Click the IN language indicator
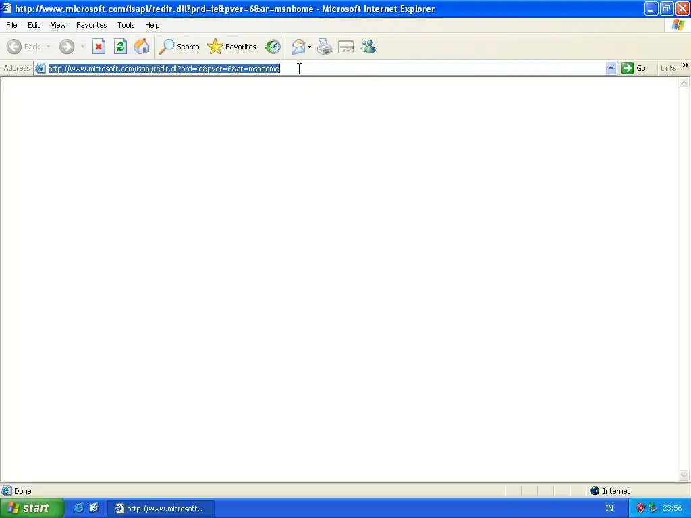 (609, 508)
